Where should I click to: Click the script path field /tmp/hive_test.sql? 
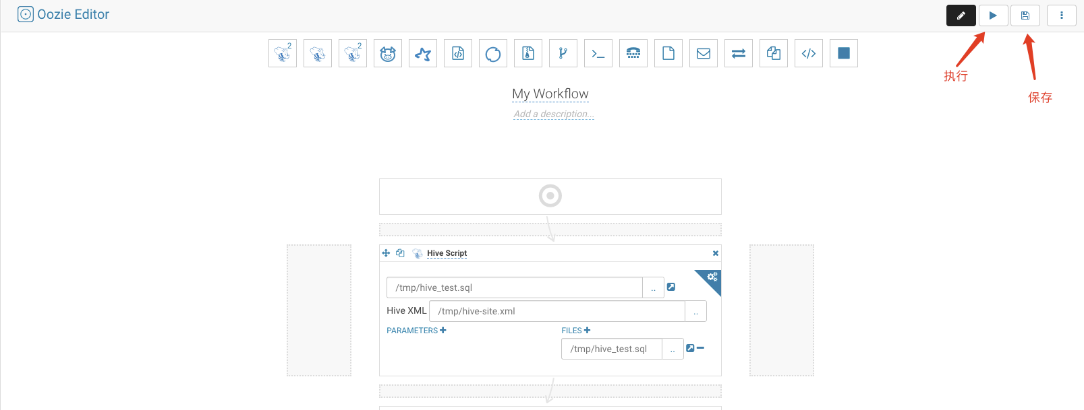515,287
